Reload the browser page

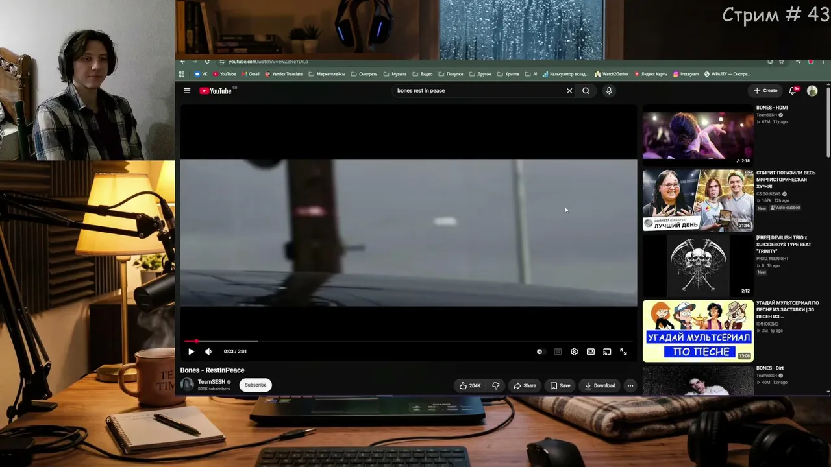207,62
